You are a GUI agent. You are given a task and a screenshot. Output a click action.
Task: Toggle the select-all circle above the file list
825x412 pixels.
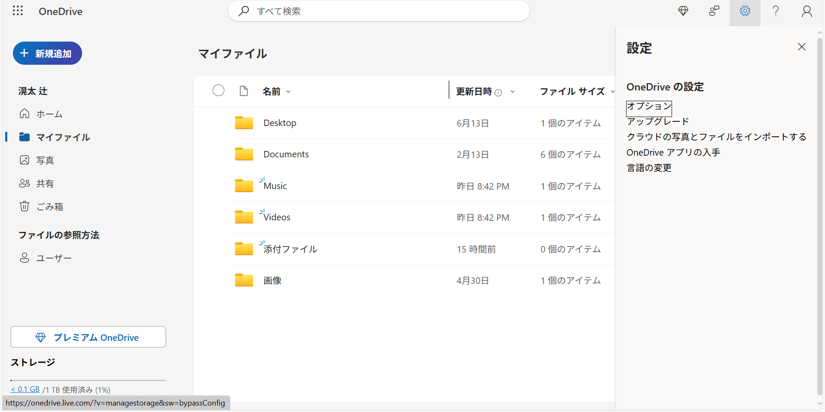[218, 90]
